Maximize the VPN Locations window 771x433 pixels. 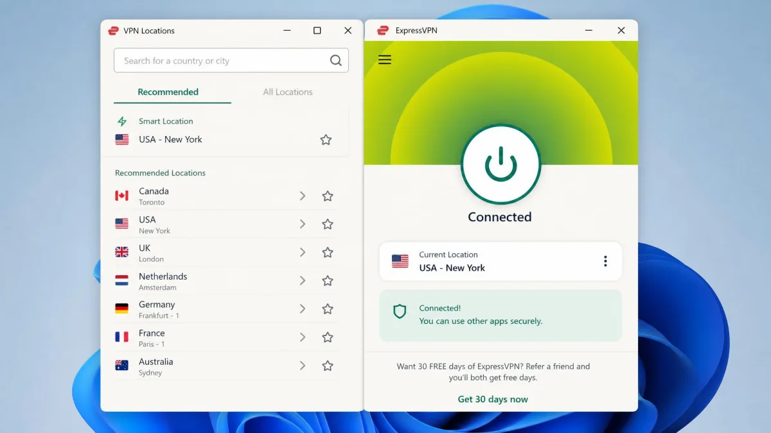click(x=317, y=31)
